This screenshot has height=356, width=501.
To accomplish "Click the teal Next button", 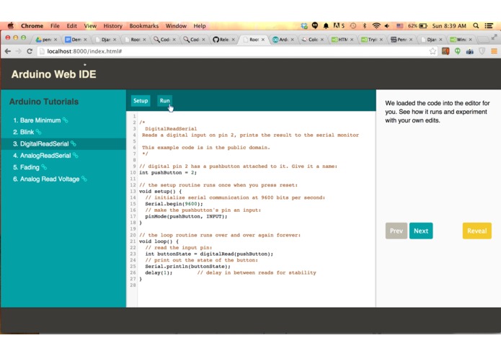I will 421,231.
